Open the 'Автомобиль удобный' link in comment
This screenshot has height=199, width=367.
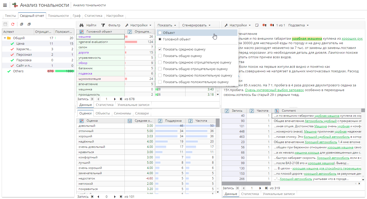coord(321,121)
